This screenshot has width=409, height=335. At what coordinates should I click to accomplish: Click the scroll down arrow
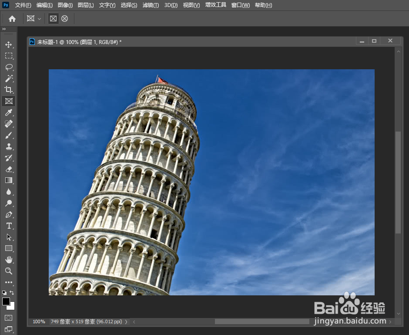[x=398, y=314]
